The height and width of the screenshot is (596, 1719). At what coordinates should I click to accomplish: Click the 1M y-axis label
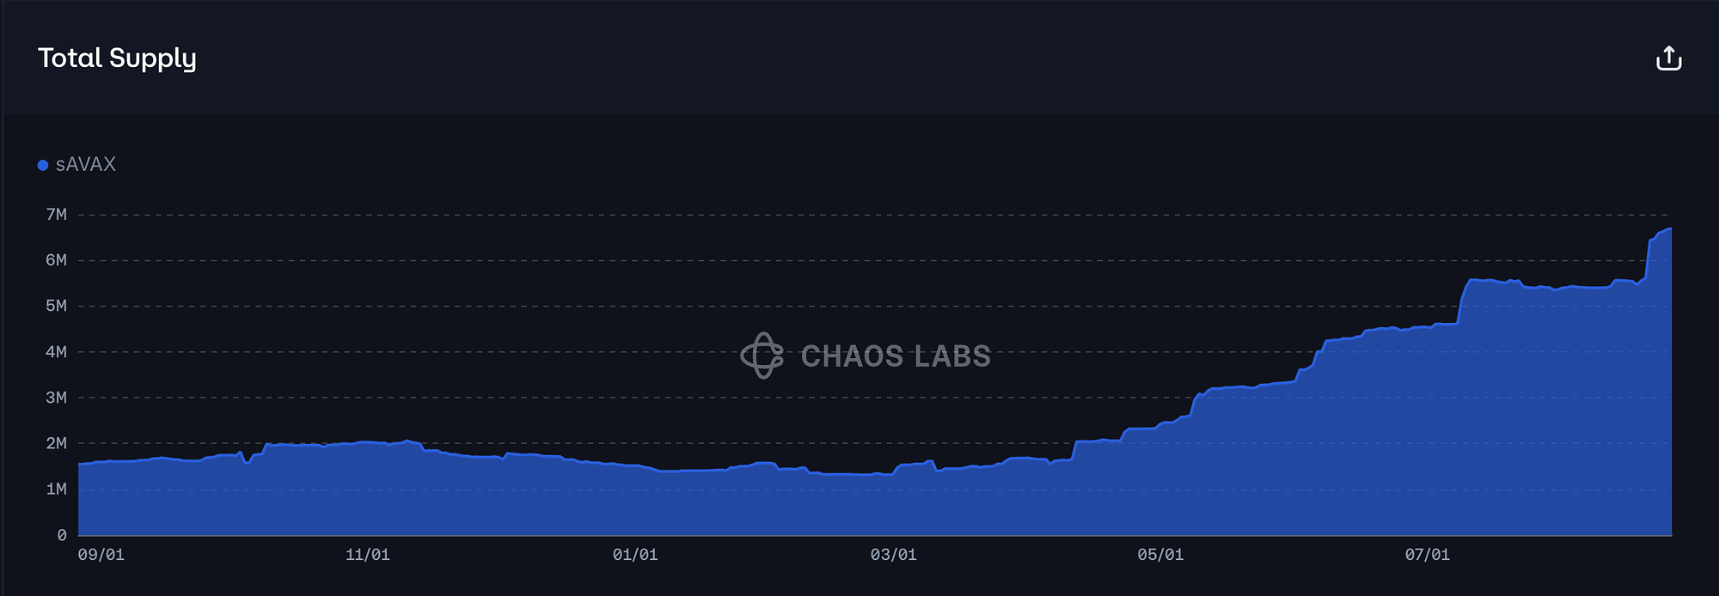[x=57, y=490]
